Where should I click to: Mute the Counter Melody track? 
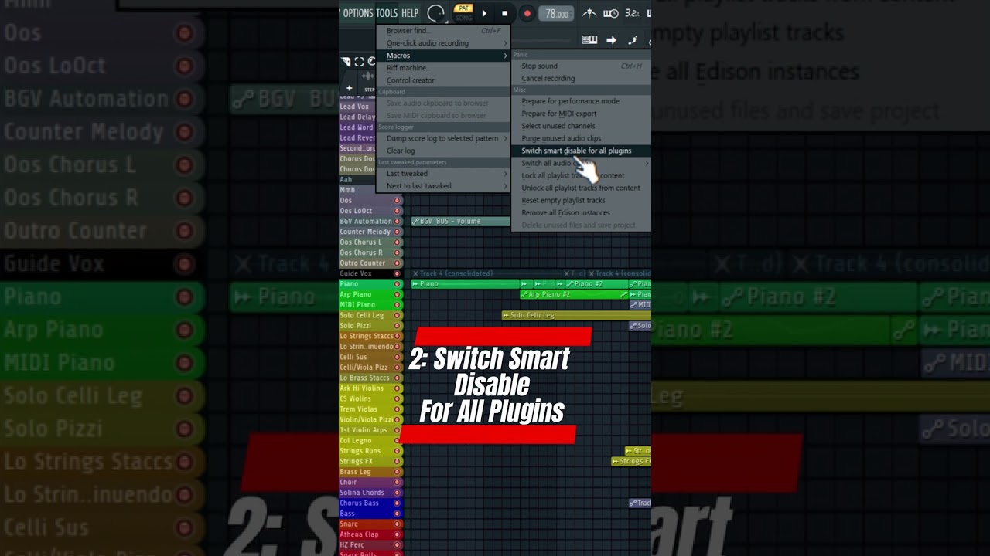(398, 232)
